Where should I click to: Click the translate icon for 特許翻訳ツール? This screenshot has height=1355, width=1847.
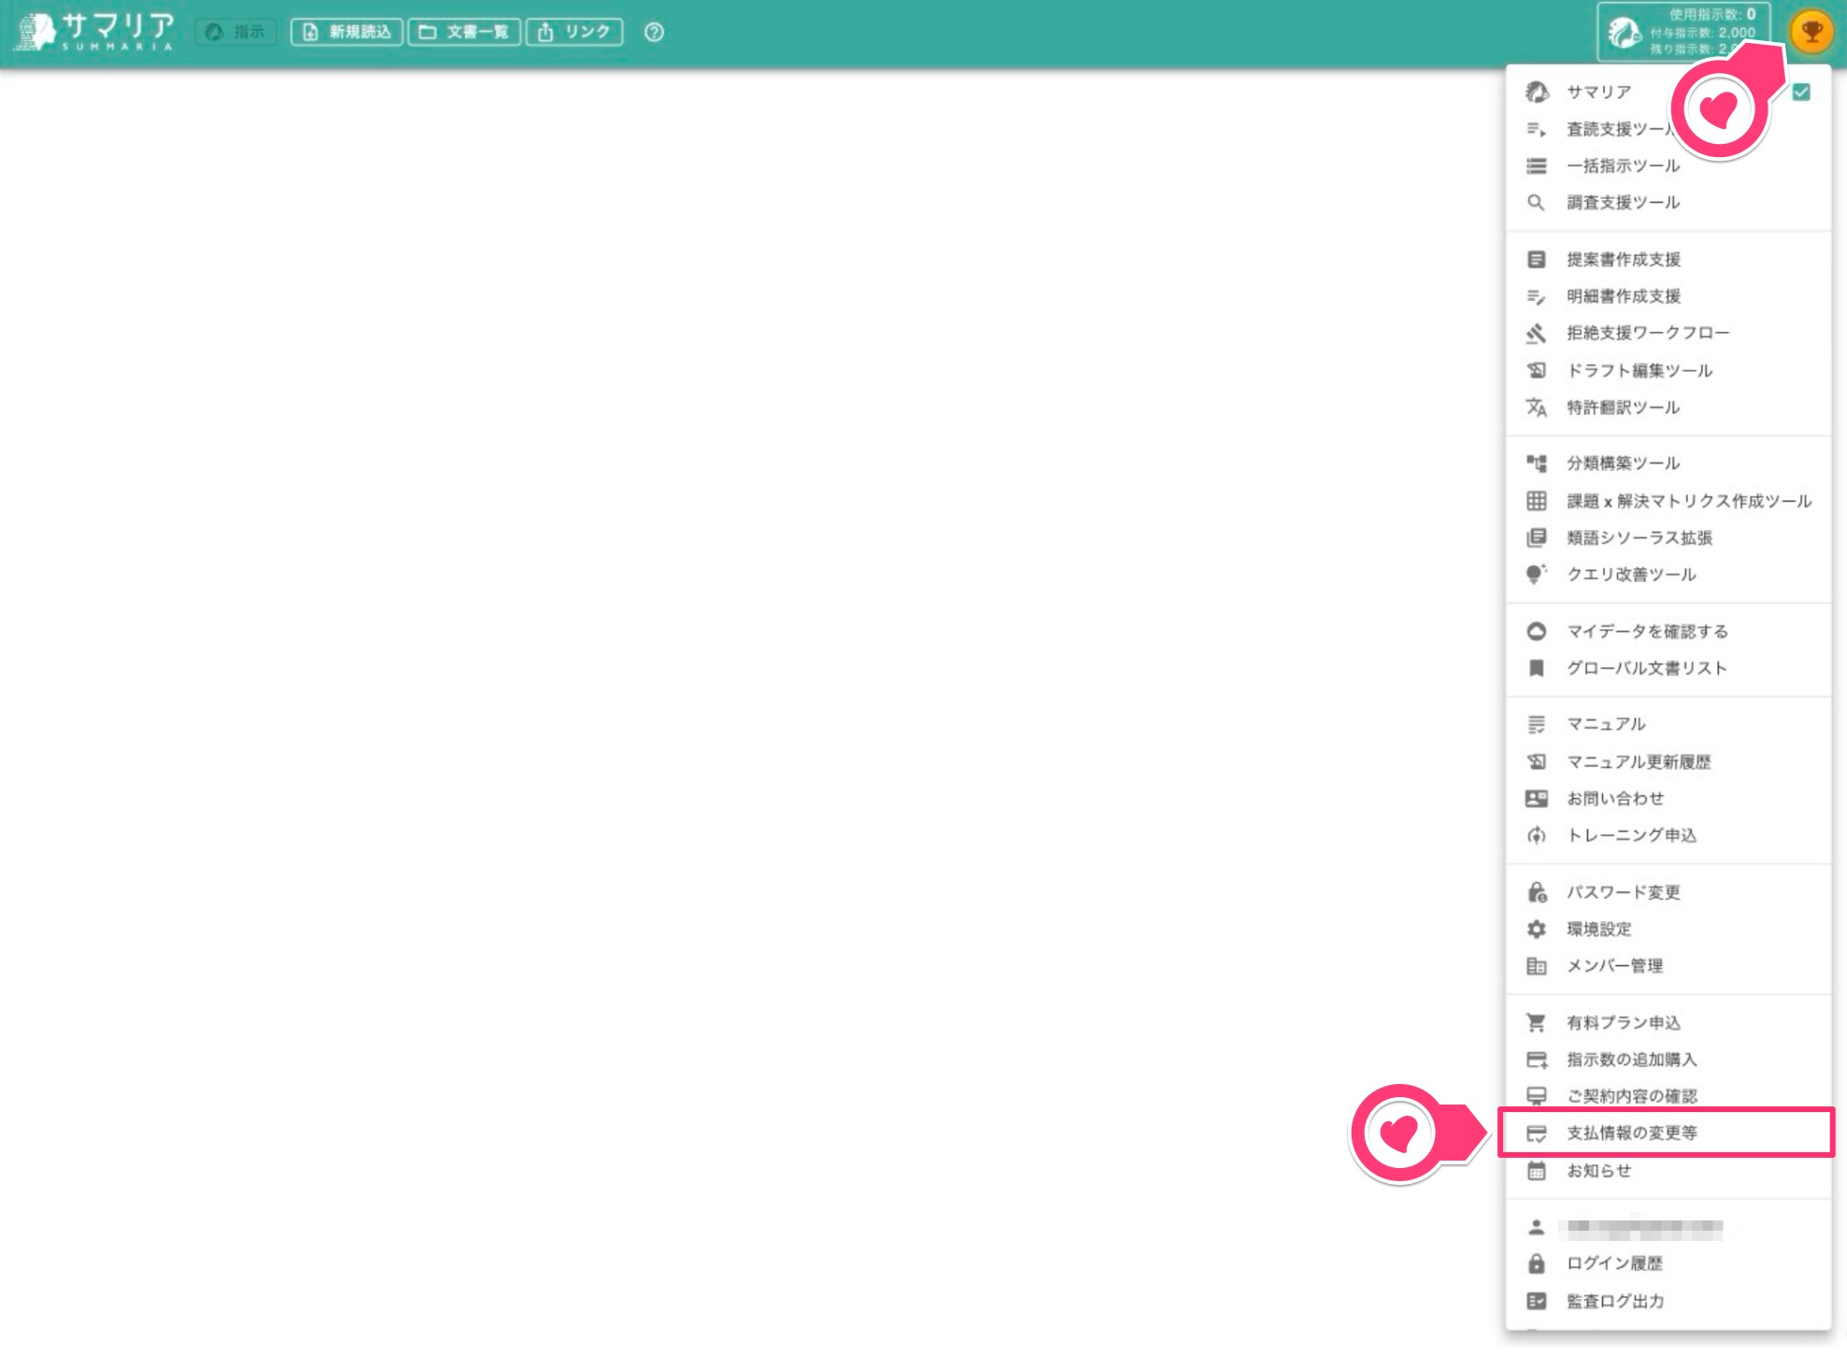click(x=1536, y=407)
